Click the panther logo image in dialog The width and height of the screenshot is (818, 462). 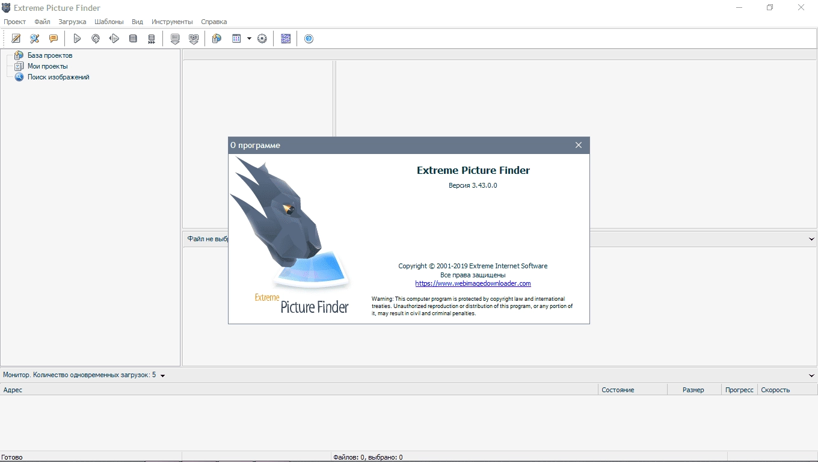(x=289, y=223)
